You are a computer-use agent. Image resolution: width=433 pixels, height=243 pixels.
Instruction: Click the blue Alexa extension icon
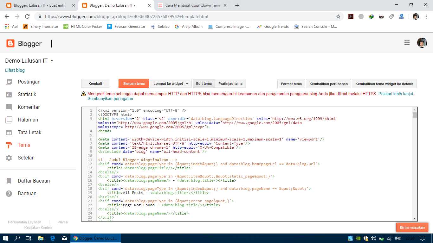402,16
